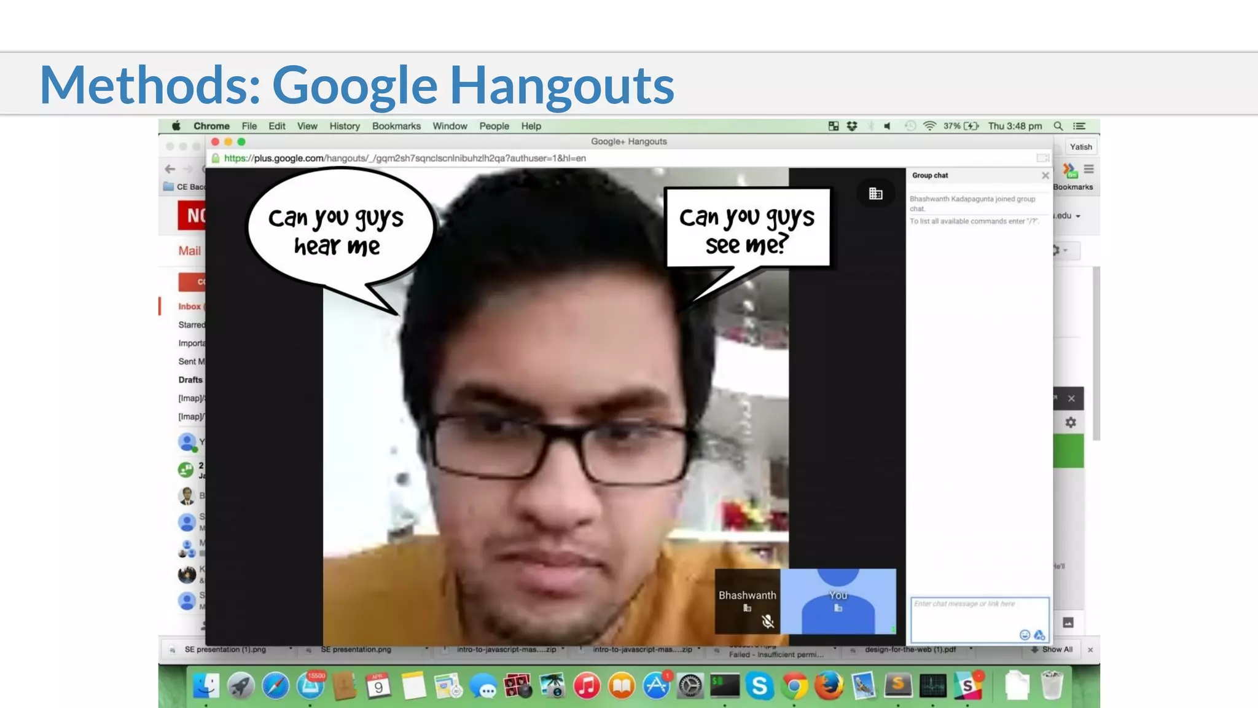This screenshot has height=708, width=1258.
Task: Click the 37% battery indicator
Action: pyautogui.click(x=961, y=126)
